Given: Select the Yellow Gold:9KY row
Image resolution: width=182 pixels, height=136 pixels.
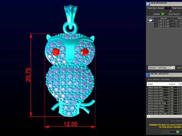Looking at the screenshot, I should tap(164, 87).
